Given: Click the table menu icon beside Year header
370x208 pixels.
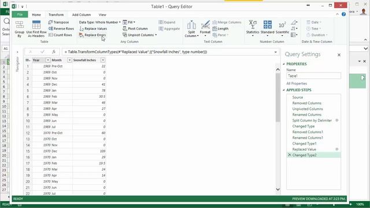Looking at the screenshot, I should (x=28, y=60).
